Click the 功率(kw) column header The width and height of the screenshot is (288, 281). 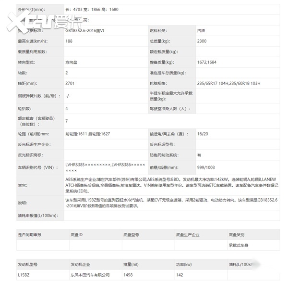coord(184,264)
